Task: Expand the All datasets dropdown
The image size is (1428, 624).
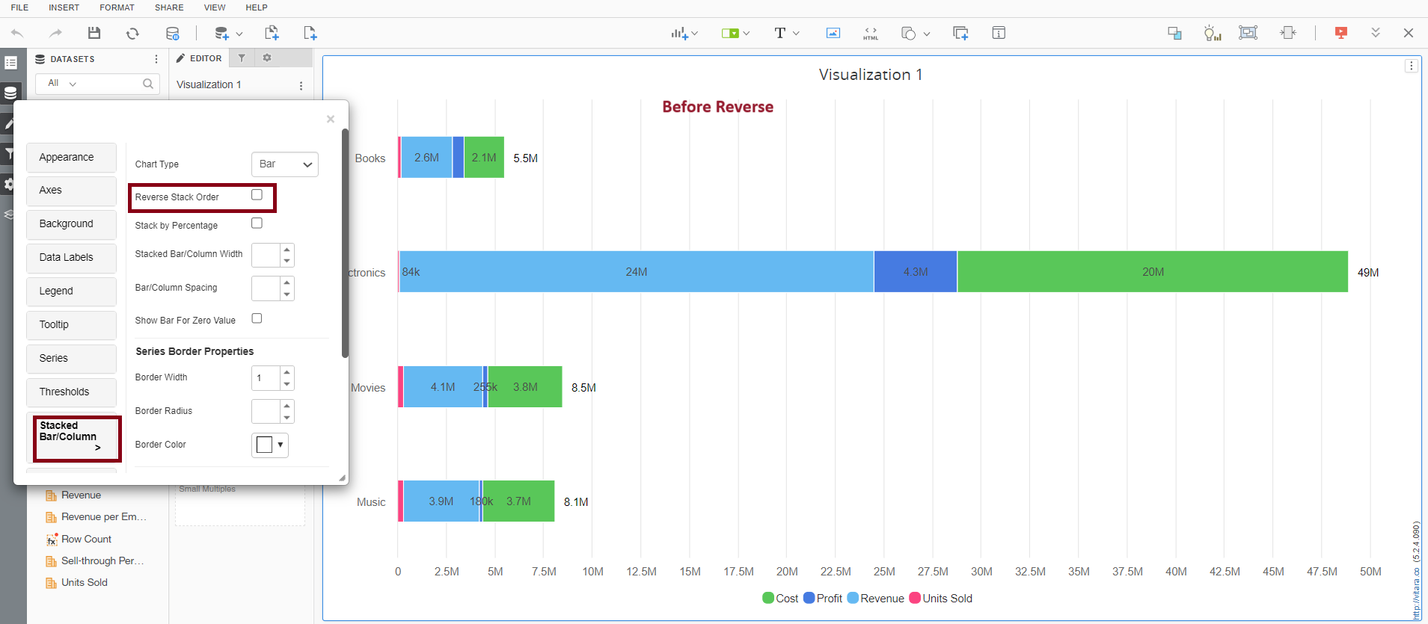Action: (62, 84)
